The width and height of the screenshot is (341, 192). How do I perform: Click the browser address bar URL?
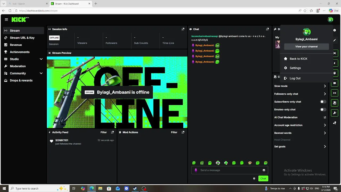[38, 11]
